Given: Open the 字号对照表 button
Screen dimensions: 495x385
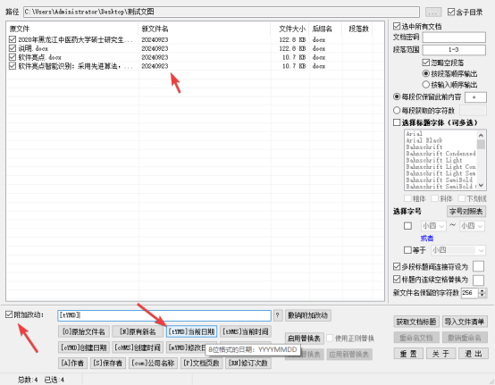Looking at the screenshot, I should pos(466,211).
